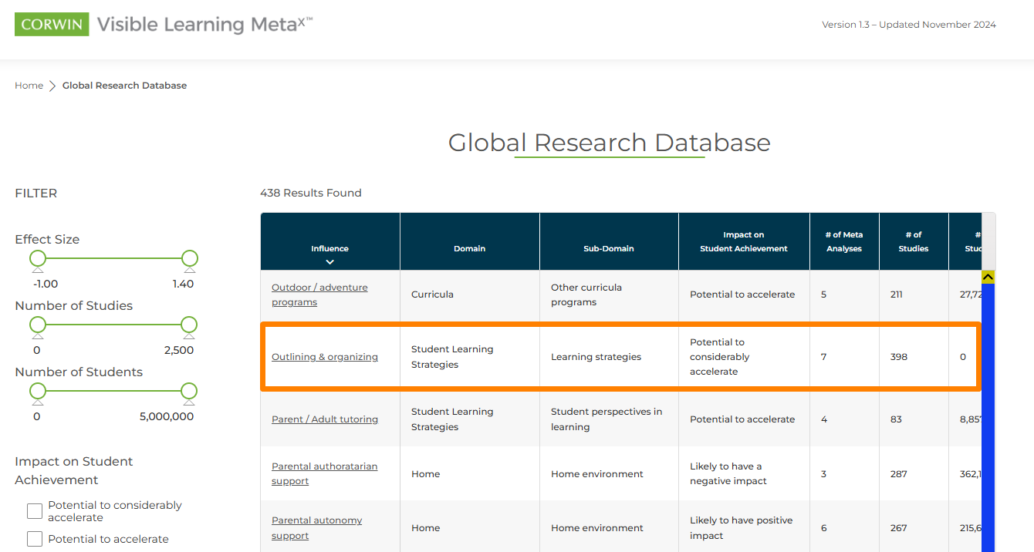Click the Effect Size maximum slider handle
The width and height of the screenshot is (1034, 552).
click(x=190, y=258)
